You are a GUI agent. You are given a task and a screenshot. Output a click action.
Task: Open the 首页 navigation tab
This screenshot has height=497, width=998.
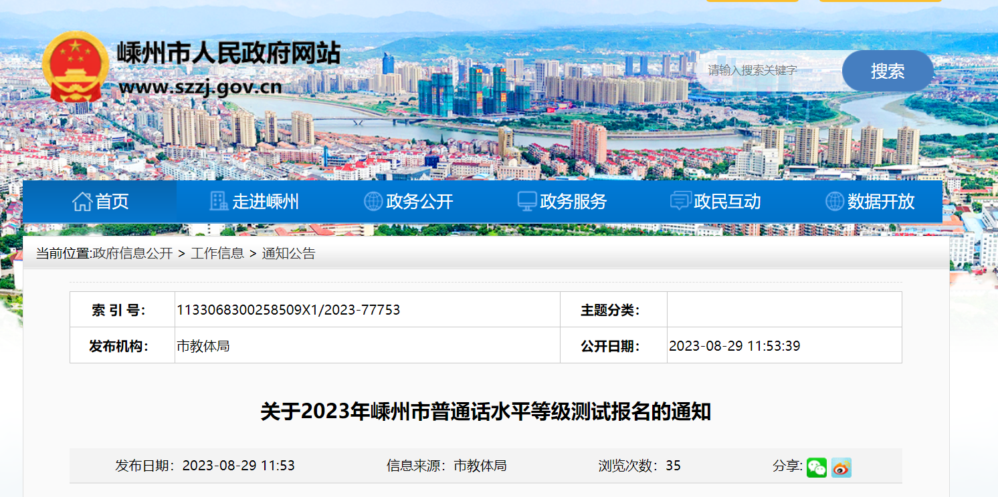(x=100, y=201)
